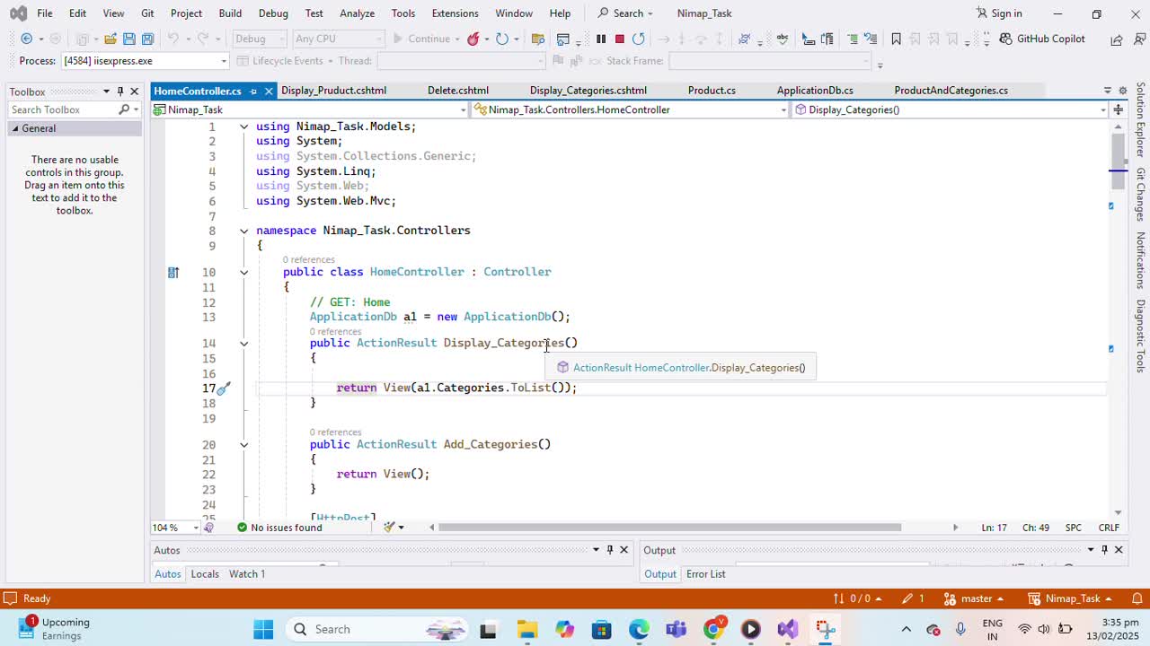Open the editor zoom level dropdown at 104 %

pyautogui.click(x=196, y=528)
